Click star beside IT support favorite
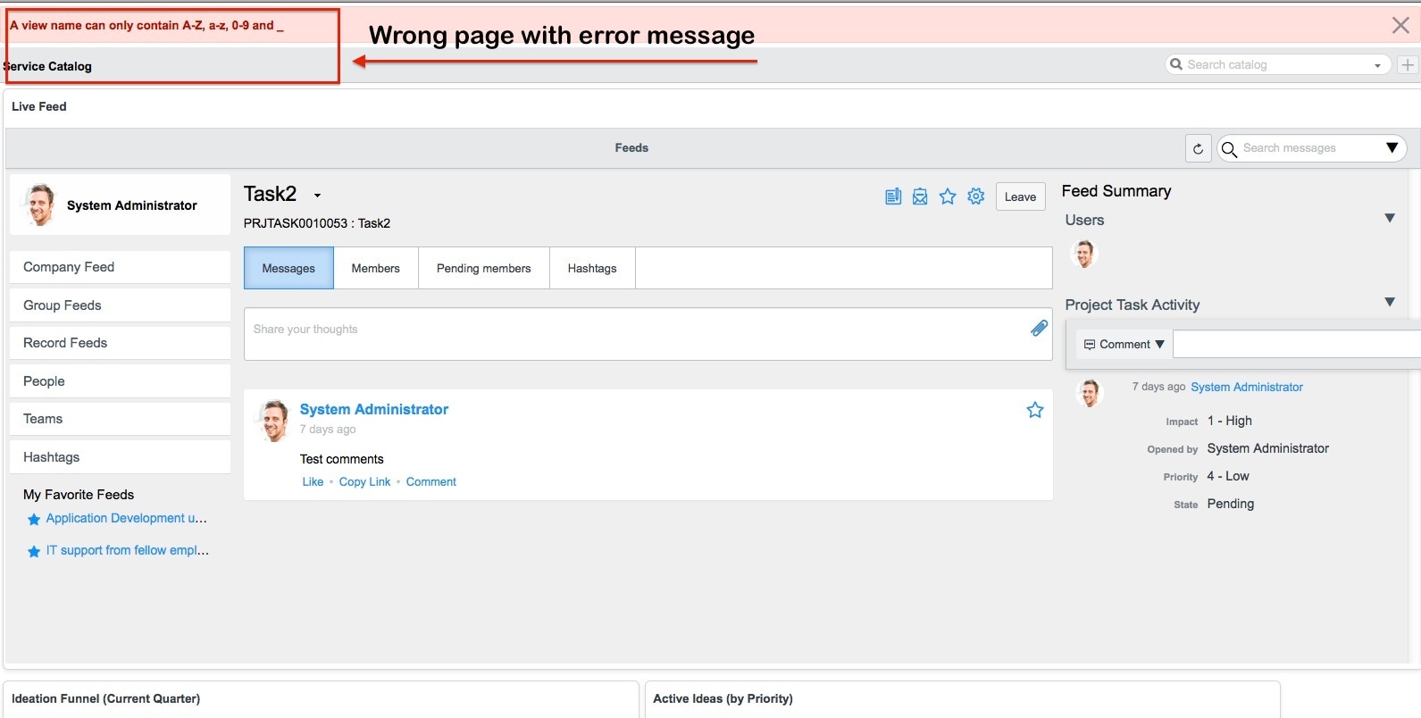This screenshot has width=1421, height=718. [34, 551]
